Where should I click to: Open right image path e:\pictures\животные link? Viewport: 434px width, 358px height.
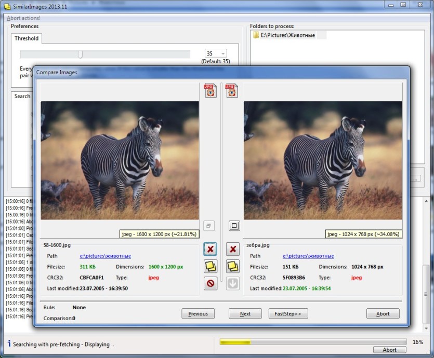tap(308, 256)
